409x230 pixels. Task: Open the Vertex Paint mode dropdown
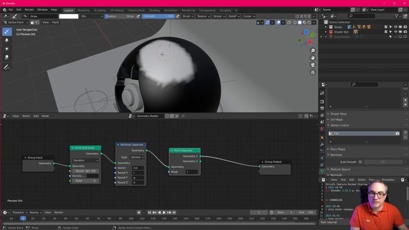(x=15, y=23)
